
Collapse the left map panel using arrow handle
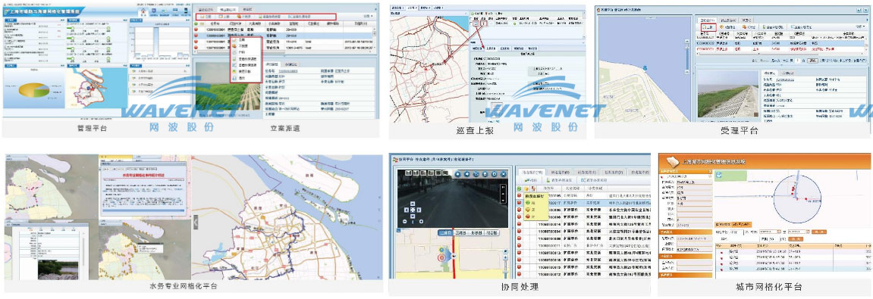coord(196,223)
